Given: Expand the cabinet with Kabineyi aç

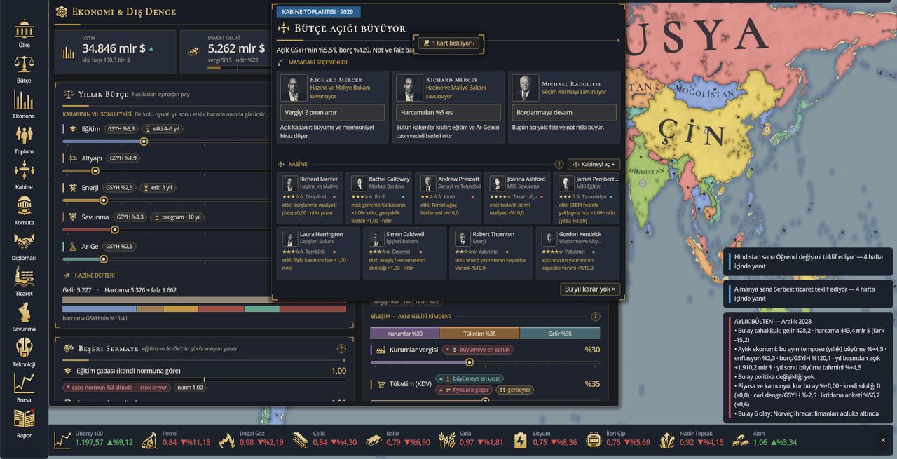Looking at the screenshot, I should point(594,165).
